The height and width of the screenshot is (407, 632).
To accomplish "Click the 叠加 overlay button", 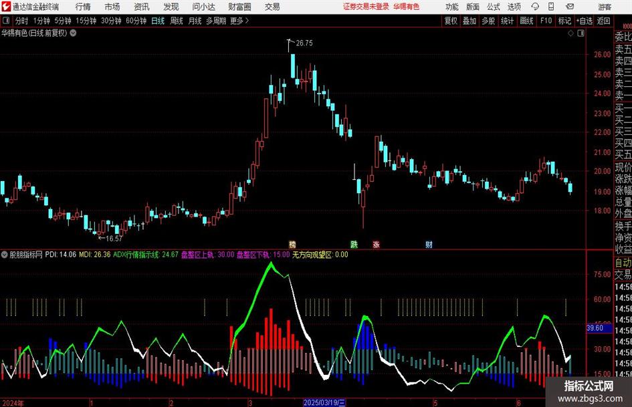I will coord(469,21).
